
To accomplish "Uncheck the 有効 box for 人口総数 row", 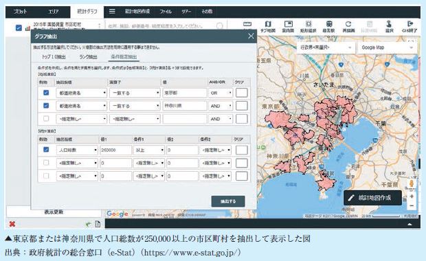I will pyautogui.click(x=46, y=150).
